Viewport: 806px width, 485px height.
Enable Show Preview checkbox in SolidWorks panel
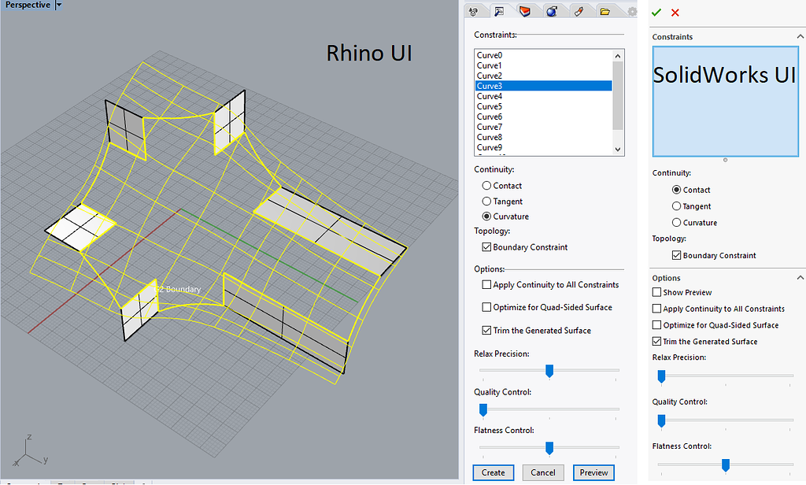pos(657,292)
